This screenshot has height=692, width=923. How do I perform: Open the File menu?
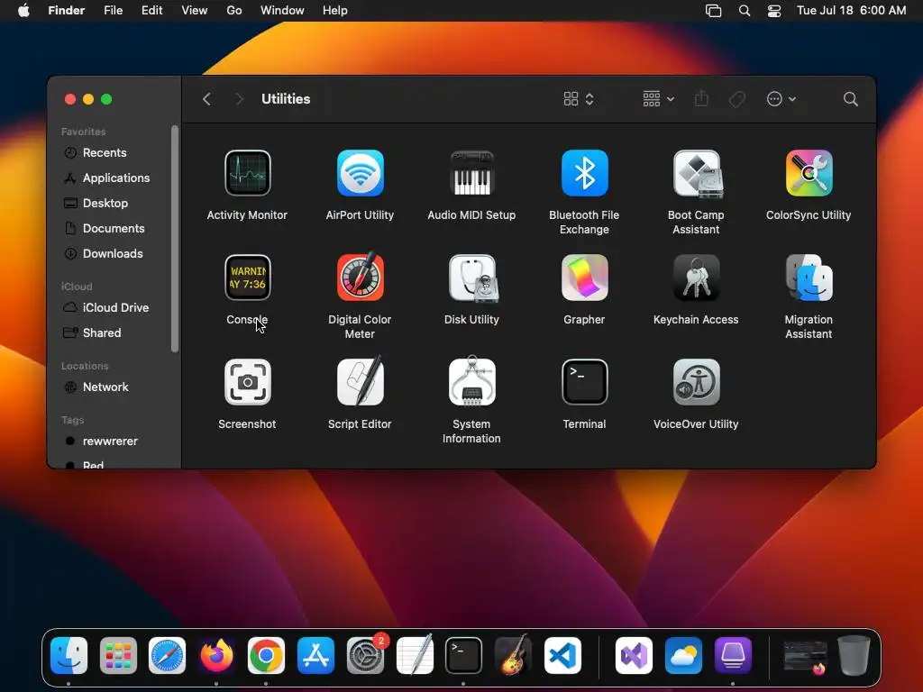113,11
